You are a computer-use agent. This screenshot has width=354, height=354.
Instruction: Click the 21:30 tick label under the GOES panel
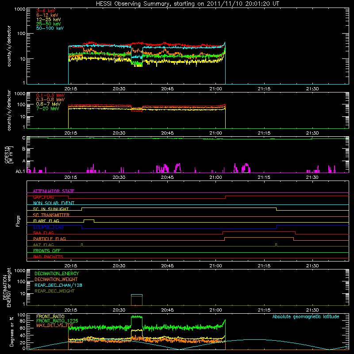coord(312,177)
